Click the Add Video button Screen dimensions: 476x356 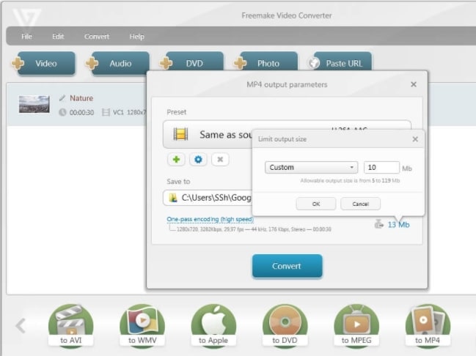[43, 63]
